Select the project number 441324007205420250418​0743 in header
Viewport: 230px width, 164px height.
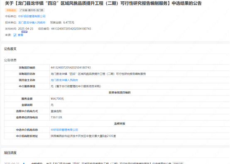pos(71,29)
